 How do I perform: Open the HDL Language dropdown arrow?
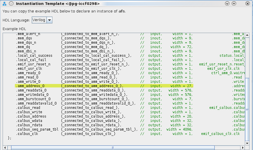tap(49, 20)
